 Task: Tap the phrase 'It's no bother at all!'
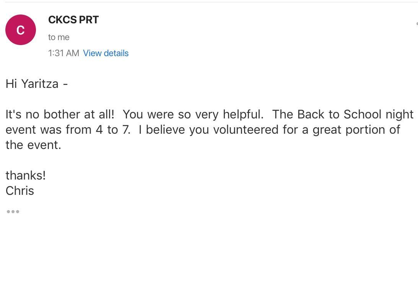pyautogui.click(x=60, y=114)
